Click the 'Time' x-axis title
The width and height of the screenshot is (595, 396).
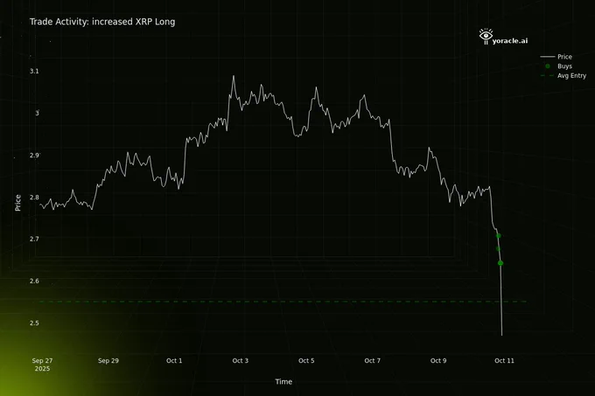[283, 382]
